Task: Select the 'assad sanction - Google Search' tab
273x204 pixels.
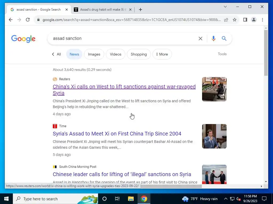Action: click(39, 10)
